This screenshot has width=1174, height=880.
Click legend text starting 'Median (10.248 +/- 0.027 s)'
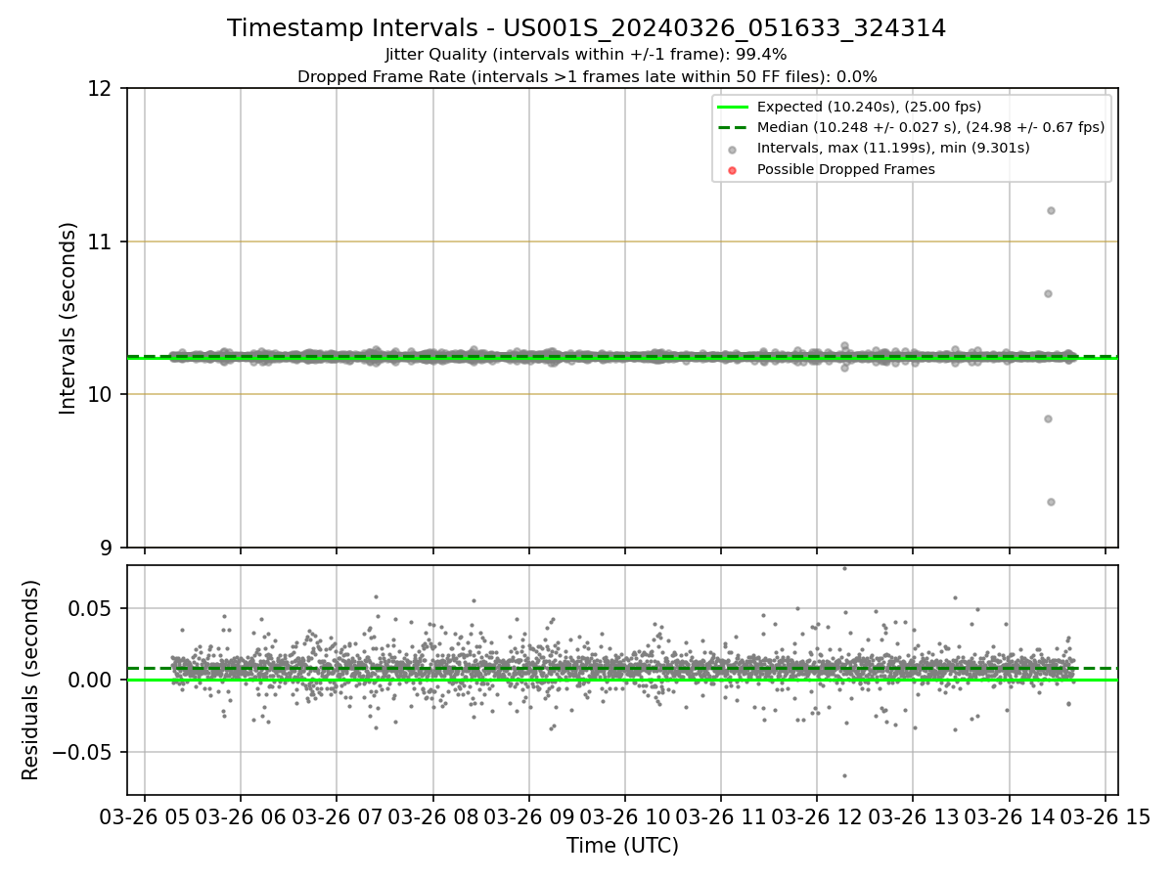(x=930, y=127)
